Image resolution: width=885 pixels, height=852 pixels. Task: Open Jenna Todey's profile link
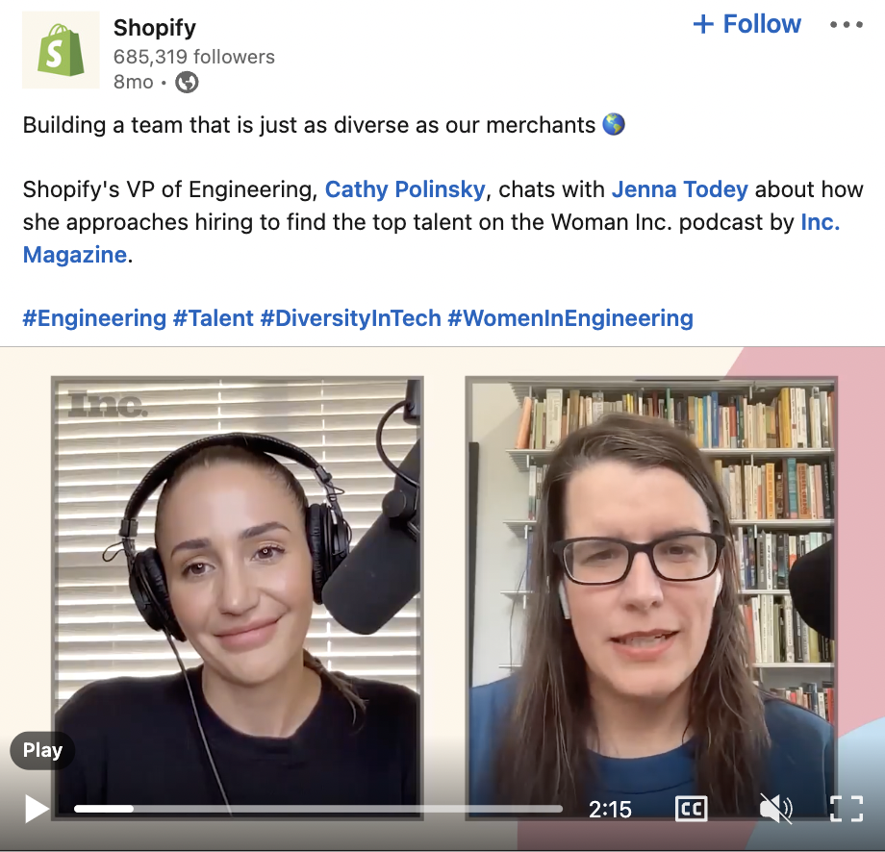tap(679, 189)
